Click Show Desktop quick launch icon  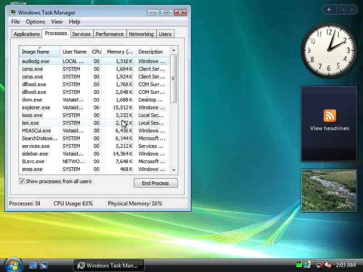[x=33, y=265]
